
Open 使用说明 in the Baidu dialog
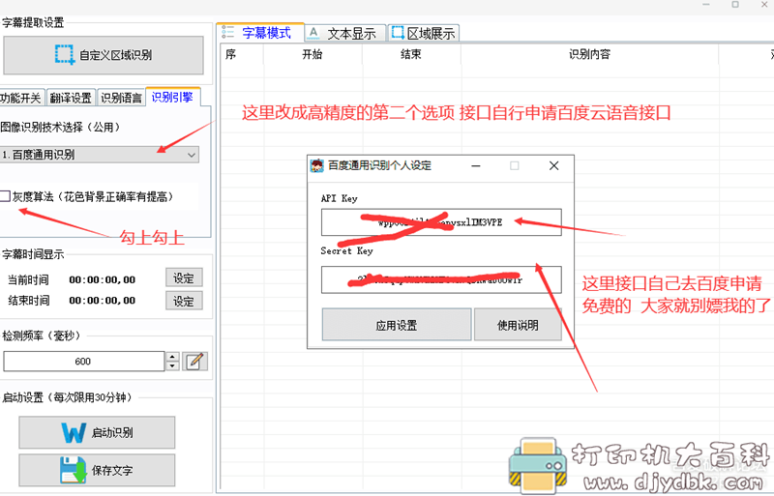tap(518, 325)
